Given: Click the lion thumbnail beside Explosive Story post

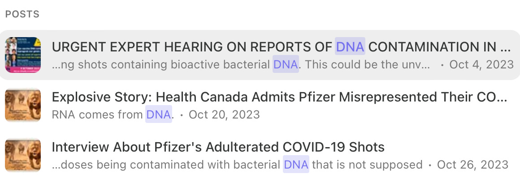Looking at the screenshot, I should pos(23,105).
